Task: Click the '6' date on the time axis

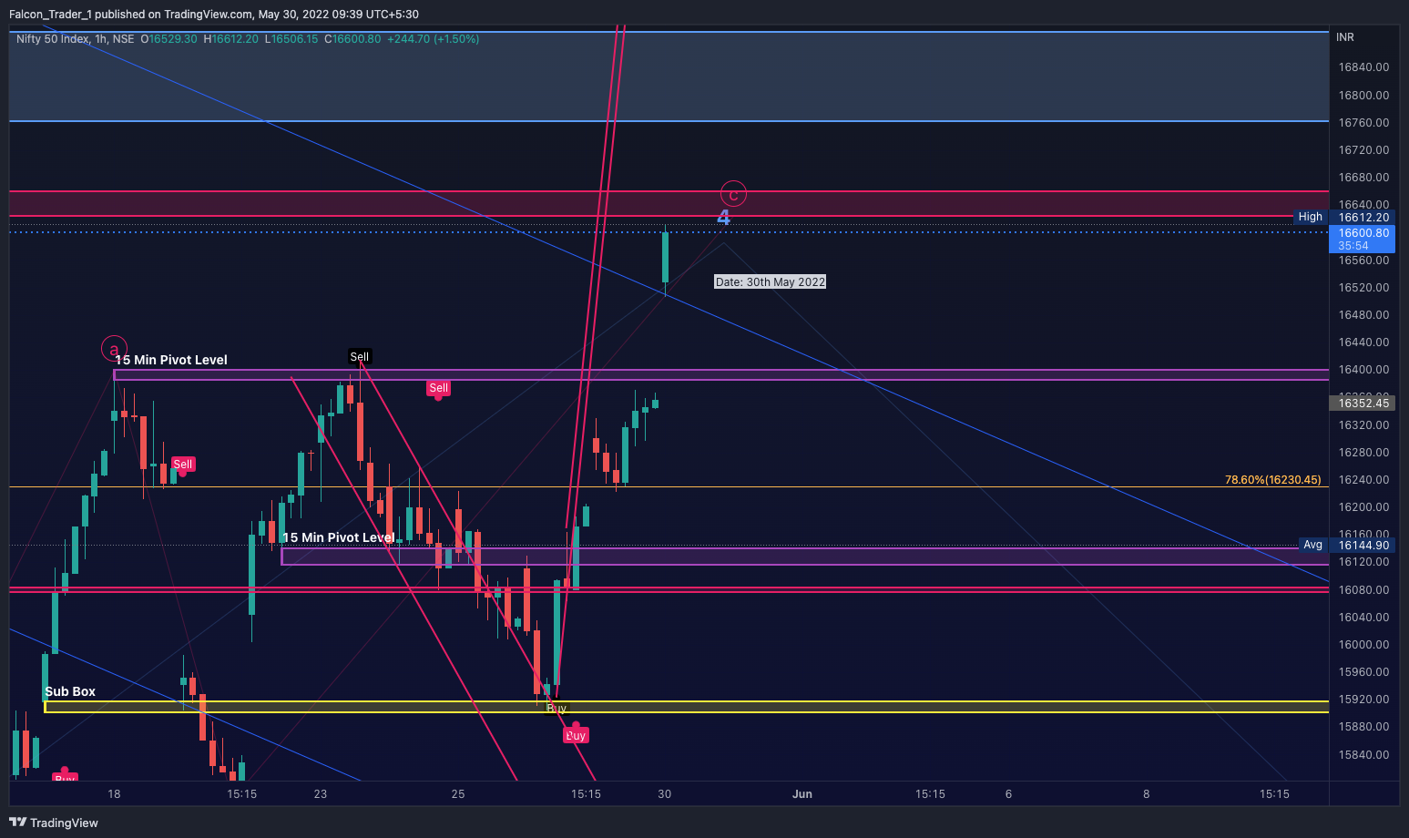Action: point(1008,793)
